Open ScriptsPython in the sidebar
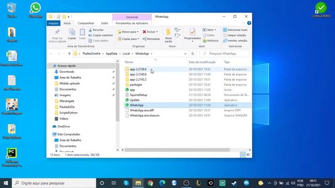This screenshot has height=188, width=335. pos(69,113)
